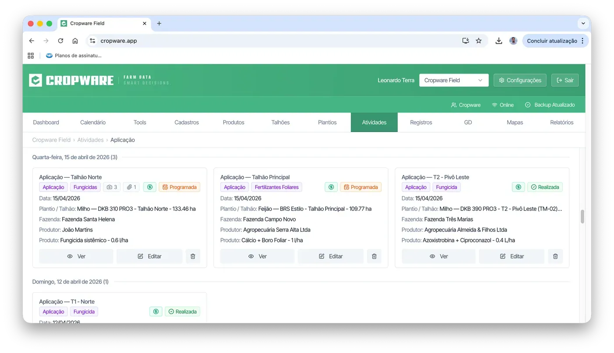614x353 pixels.
Task: Click cost icon on T1 - Norte card
Action: pos(156,312)
